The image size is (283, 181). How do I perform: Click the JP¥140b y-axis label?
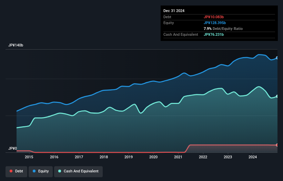pos(16,45)
